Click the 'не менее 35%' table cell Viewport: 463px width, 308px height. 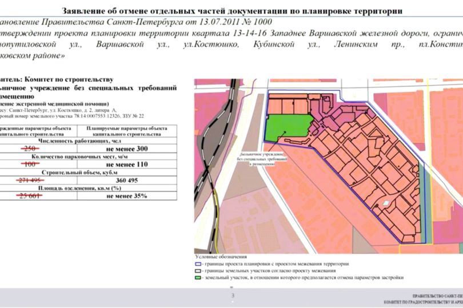click(126, 196)
